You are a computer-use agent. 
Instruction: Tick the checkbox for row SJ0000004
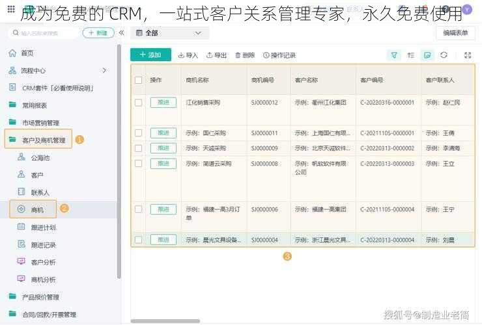pos(139,240)
